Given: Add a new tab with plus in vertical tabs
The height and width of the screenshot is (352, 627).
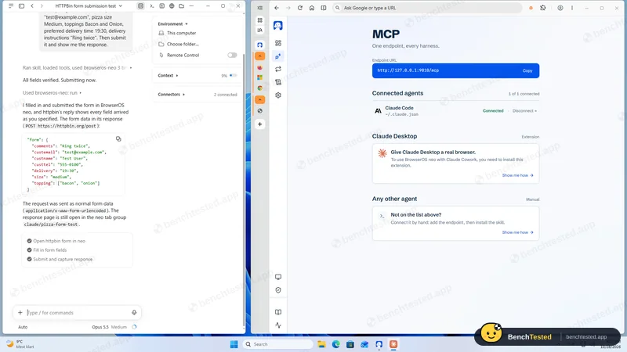Looking at the screenshot, I should coord(260,124).
